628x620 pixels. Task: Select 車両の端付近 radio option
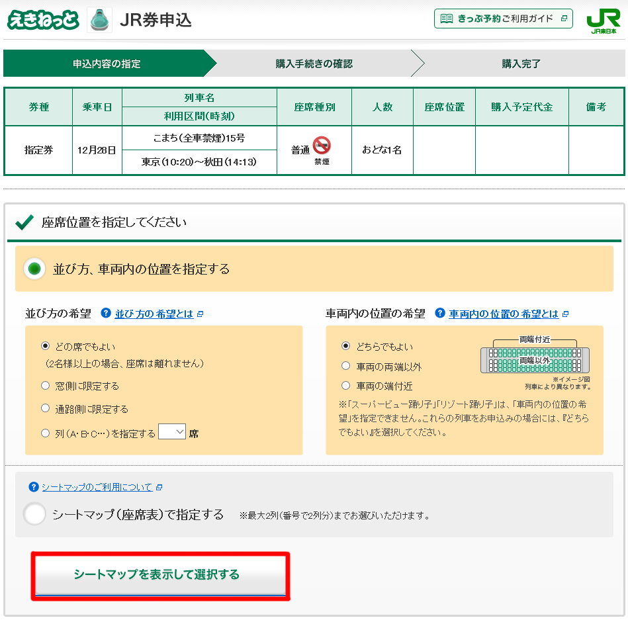coord(345,386)
